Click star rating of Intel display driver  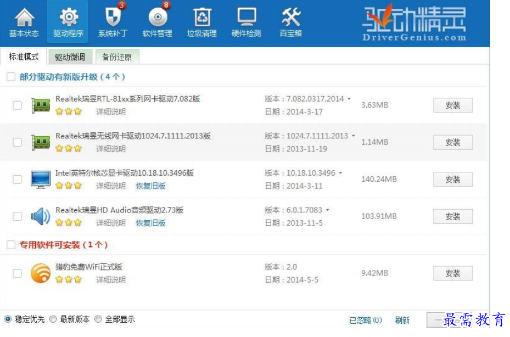68,186
